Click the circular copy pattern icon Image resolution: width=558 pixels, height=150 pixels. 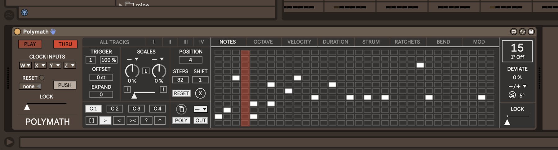(181, 109)
